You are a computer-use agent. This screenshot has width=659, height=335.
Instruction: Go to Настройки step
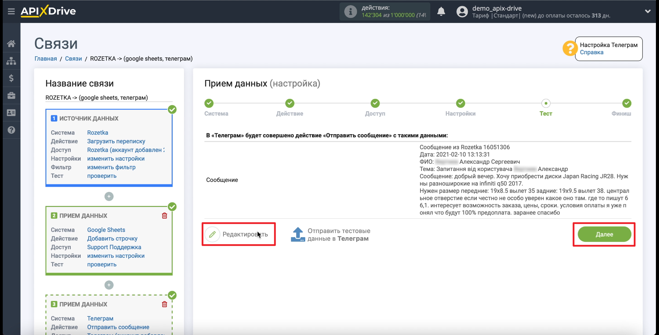click(461, 103)
